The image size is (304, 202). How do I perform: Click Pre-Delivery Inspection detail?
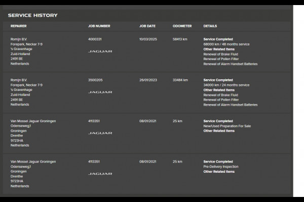(x=221, y=167)
